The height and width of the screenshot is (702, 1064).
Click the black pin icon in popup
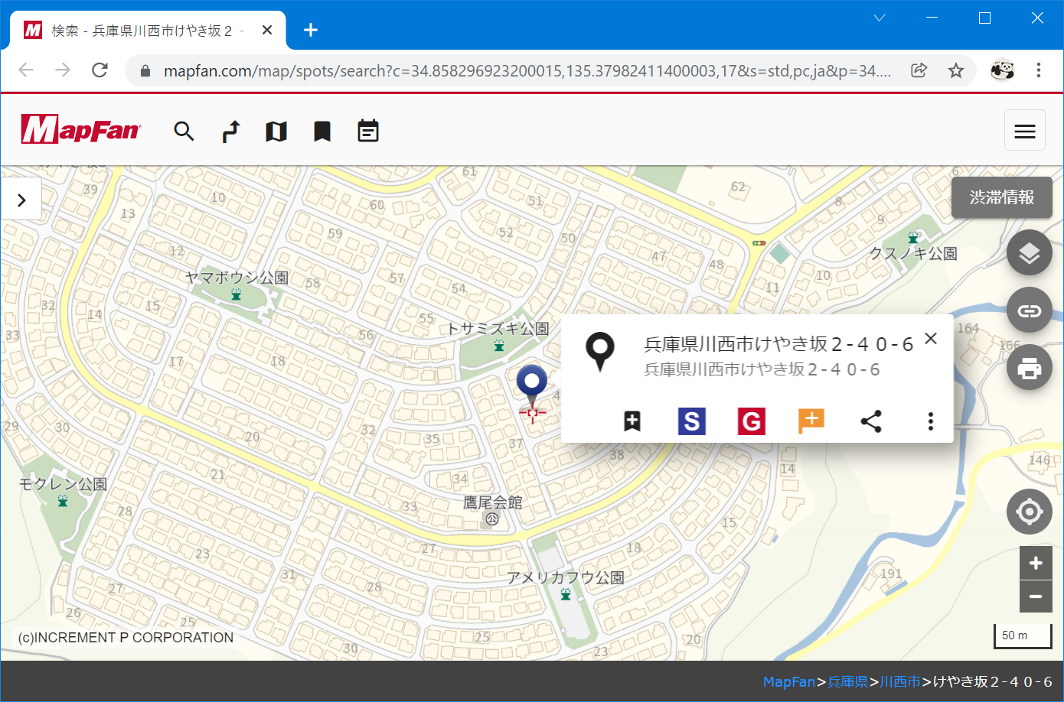click(600, 352)
